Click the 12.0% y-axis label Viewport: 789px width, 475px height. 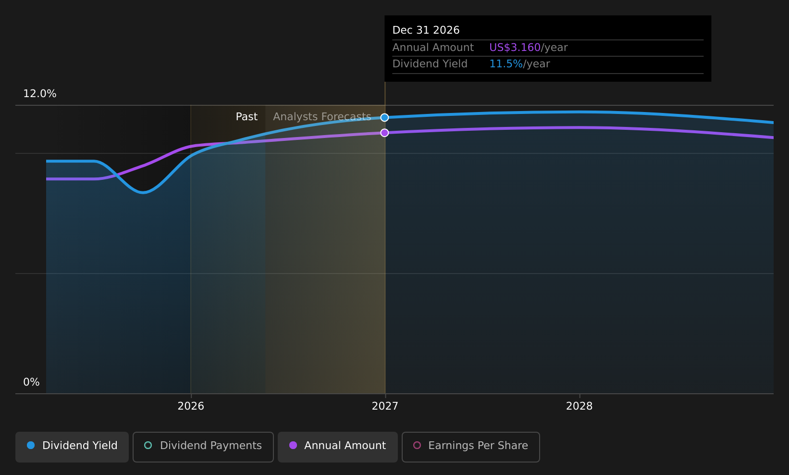pyautogui.click(x=40, y=94)
